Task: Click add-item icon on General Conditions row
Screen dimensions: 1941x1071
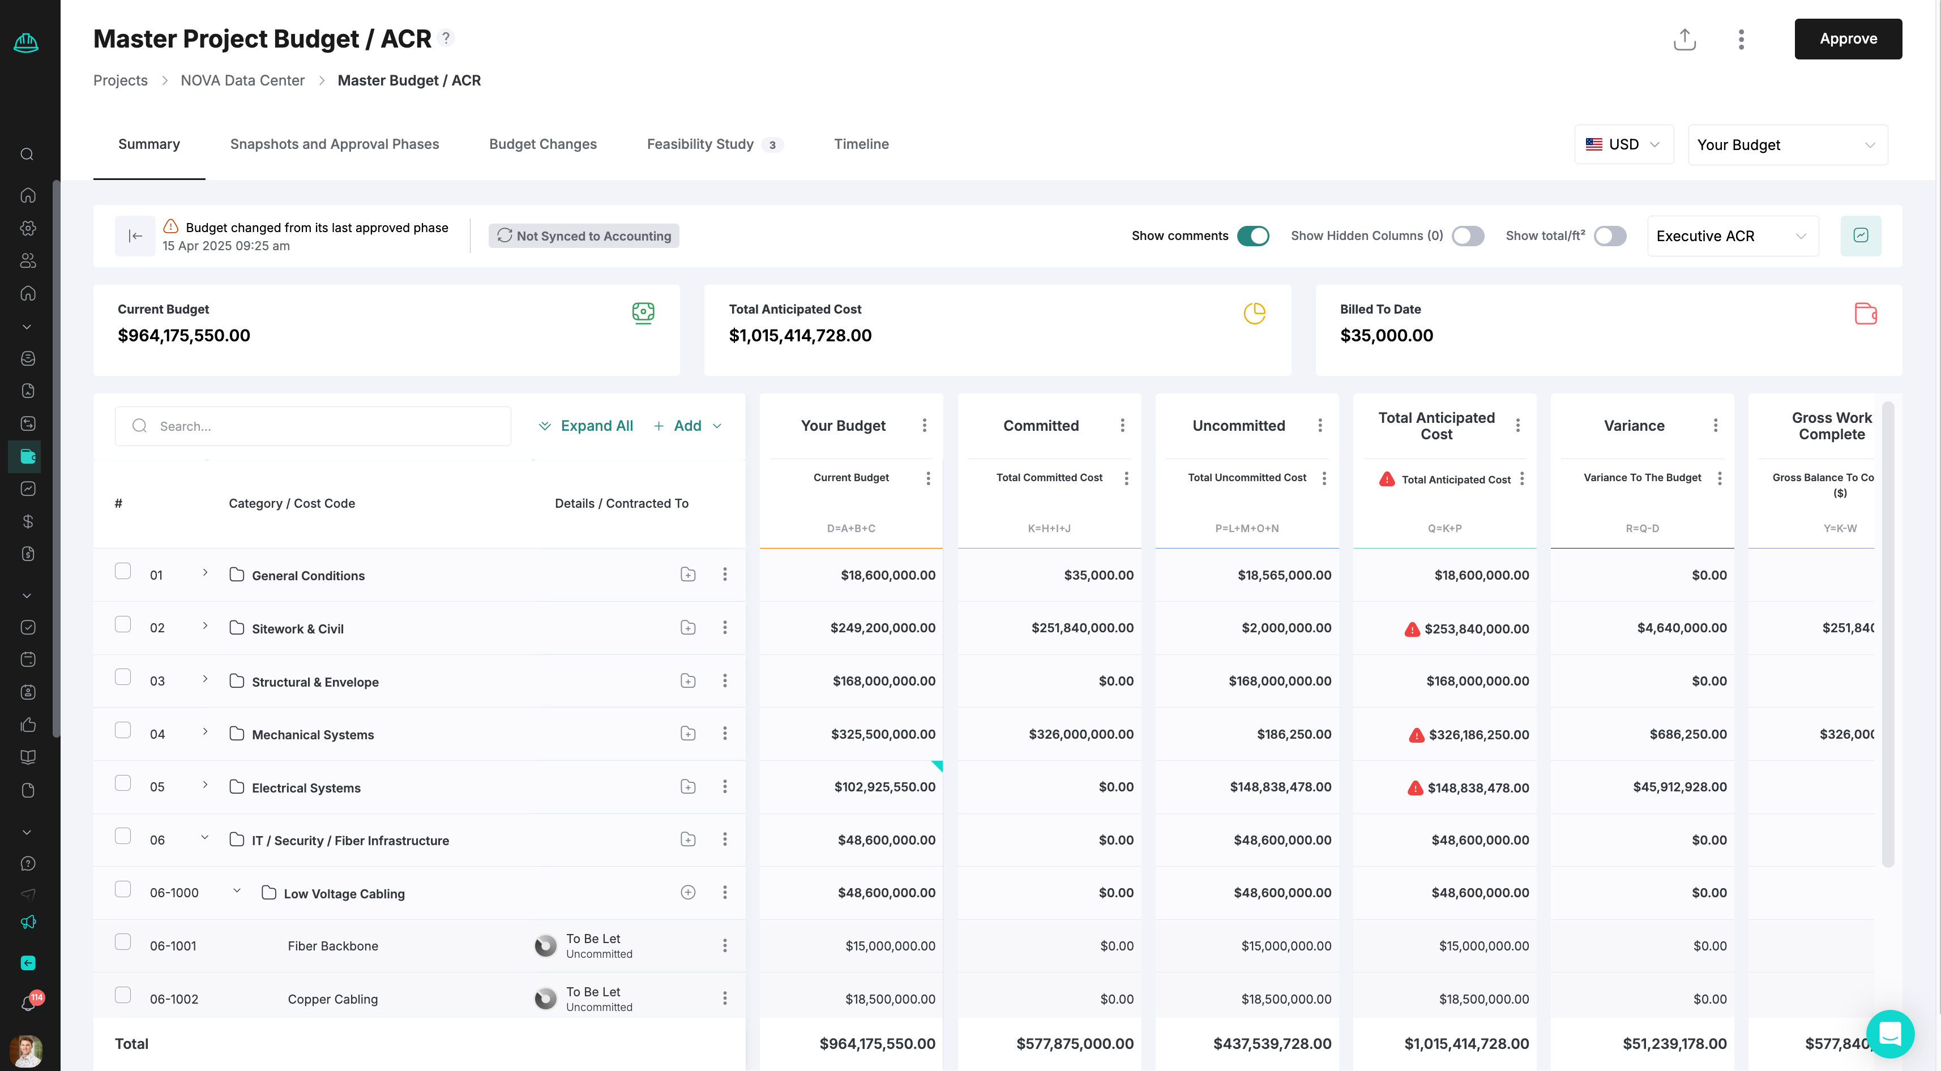Action: click(x=688, y=575)
